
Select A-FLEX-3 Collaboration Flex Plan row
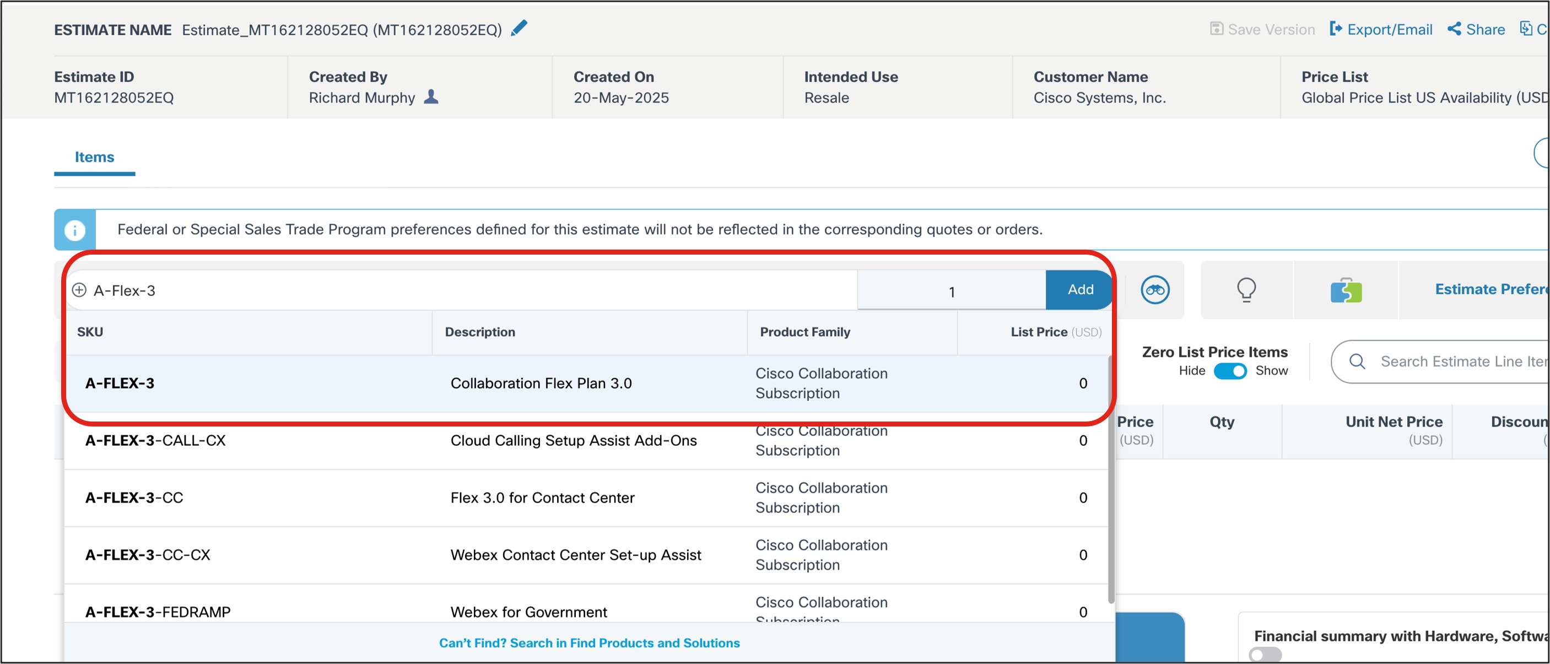tap(542, 384)
